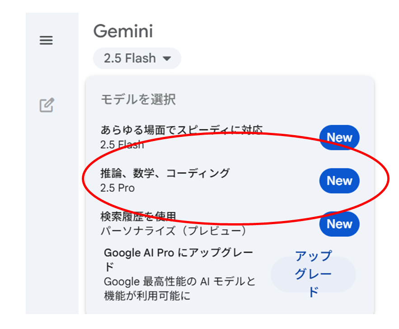Open the hamburger main menu
The height and width of the screenshot is (329, 399).
pos(46,40)
